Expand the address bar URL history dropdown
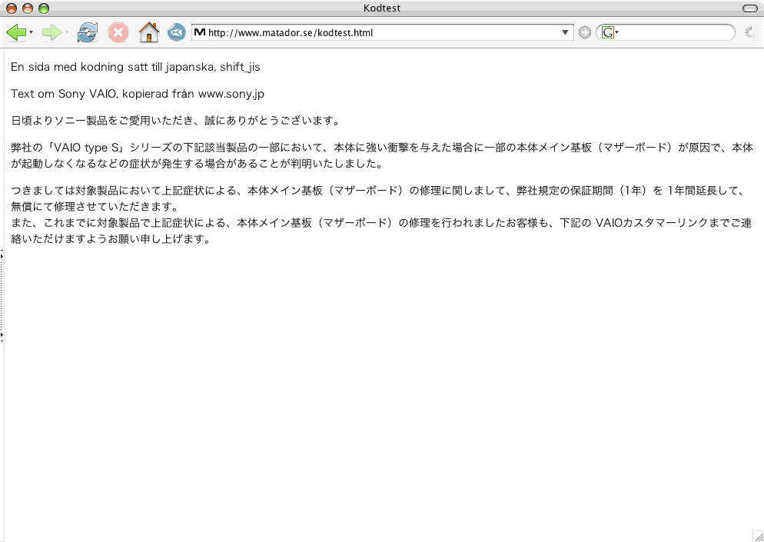The height and width of the screenshot is (542, 764). pyautogui.click(x=565, y=32)
